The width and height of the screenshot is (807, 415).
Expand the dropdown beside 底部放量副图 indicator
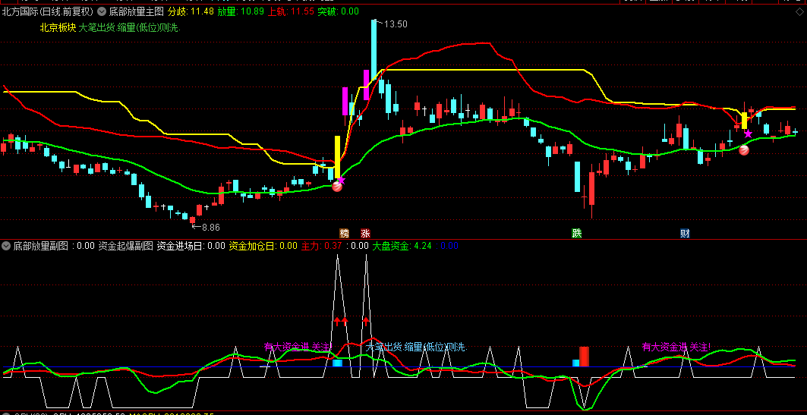click(x=6, y=246)
